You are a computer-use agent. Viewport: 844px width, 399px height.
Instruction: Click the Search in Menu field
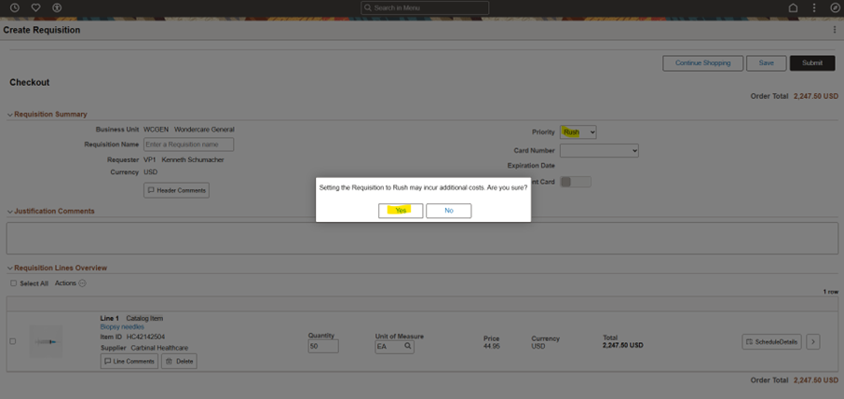425,7
